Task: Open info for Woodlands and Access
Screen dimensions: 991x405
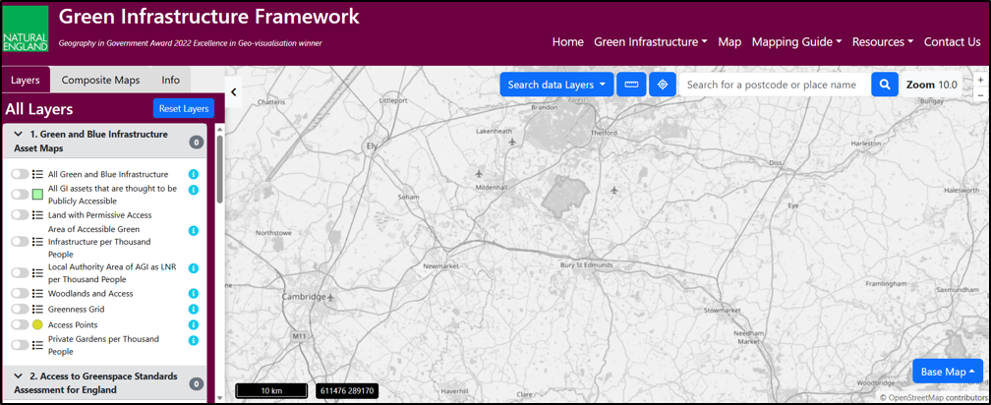Action: pos(194,293)
